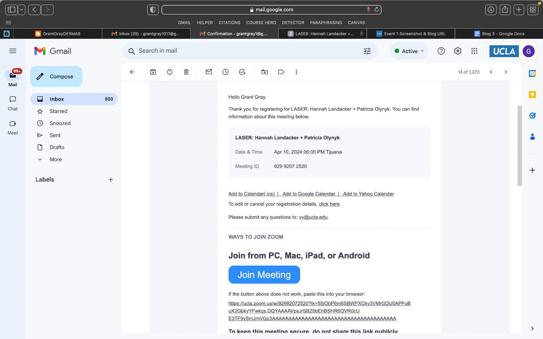Get add-ons with plus icon
The width and height of the screenshot is (543, 339).
pos(532,170)
